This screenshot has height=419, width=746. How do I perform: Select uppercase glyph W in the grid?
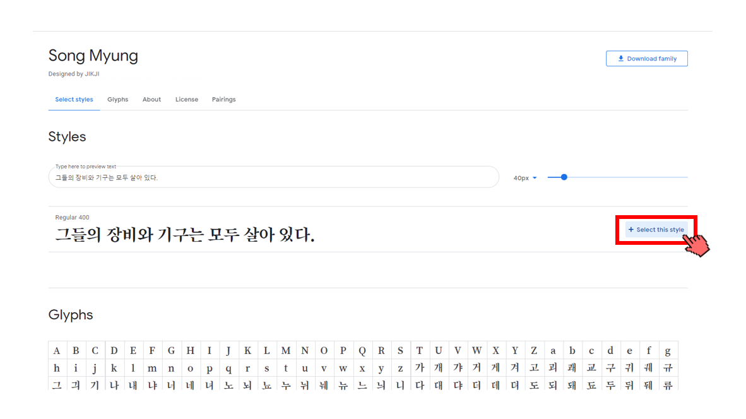coord(477,350)
